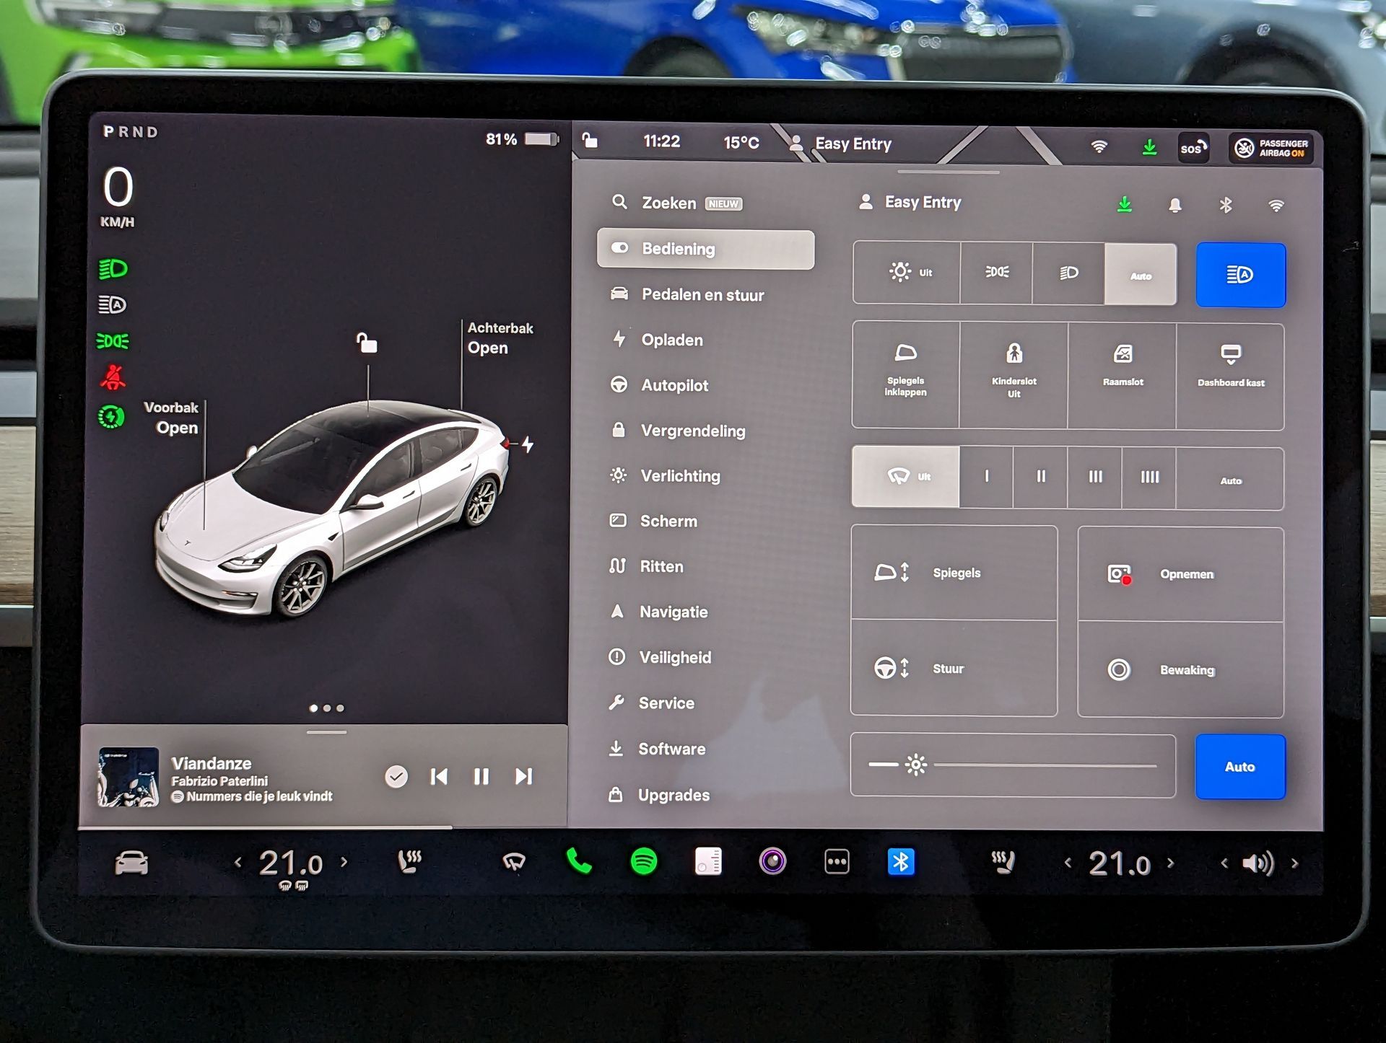The height and width of the screenshot is (1043, 1386).
Task: Toggle auto high beam blue button
Action: tap(1241, 275)
